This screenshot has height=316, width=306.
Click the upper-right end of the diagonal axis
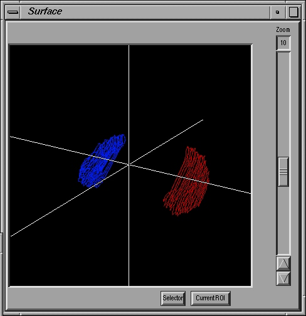coord(203,120)
